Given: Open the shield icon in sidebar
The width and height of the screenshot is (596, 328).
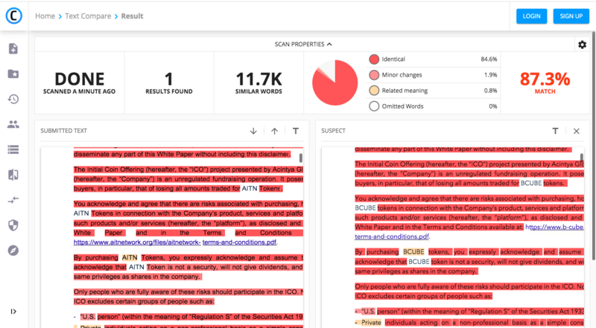Looking at the screenshot, I should coord(13,225).
